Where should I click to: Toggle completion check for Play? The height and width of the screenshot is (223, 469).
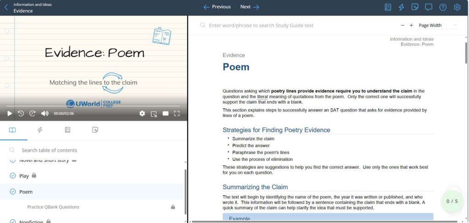(12, 176)
